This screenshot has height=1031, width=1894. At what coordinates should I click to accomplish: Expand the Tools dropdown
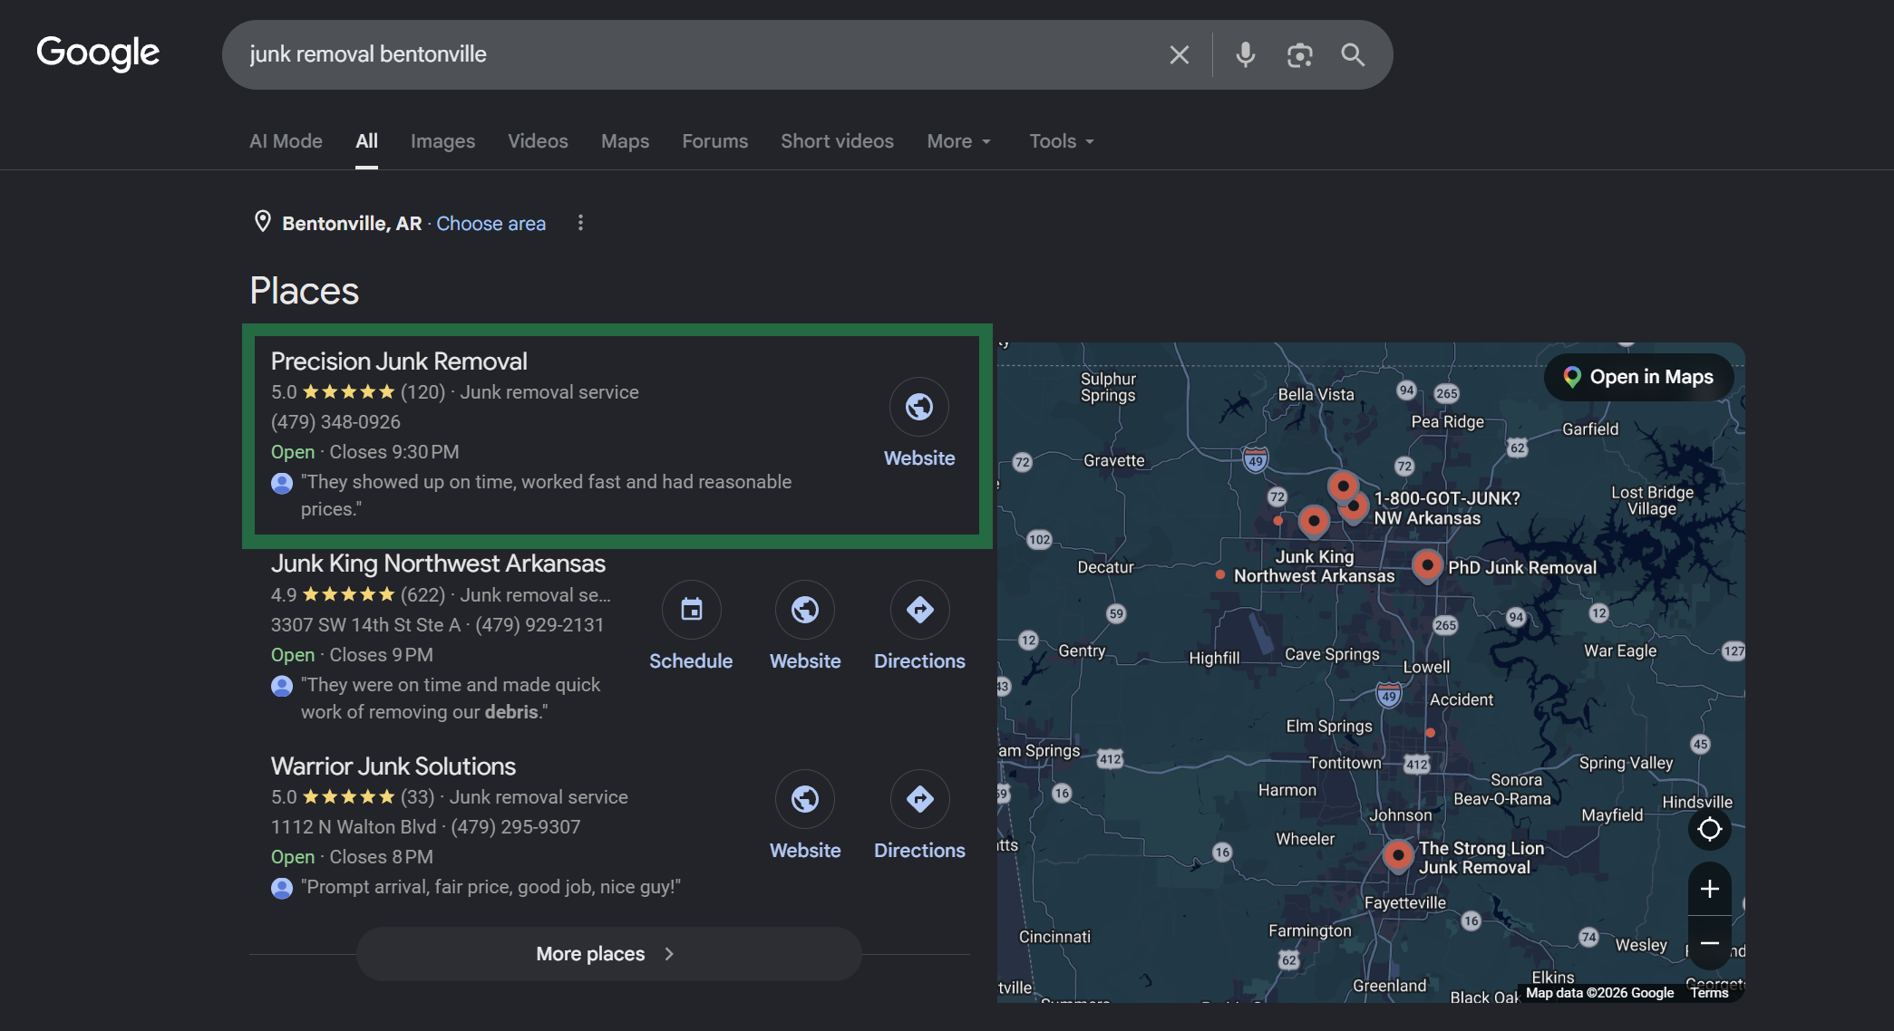point(1062,141)
